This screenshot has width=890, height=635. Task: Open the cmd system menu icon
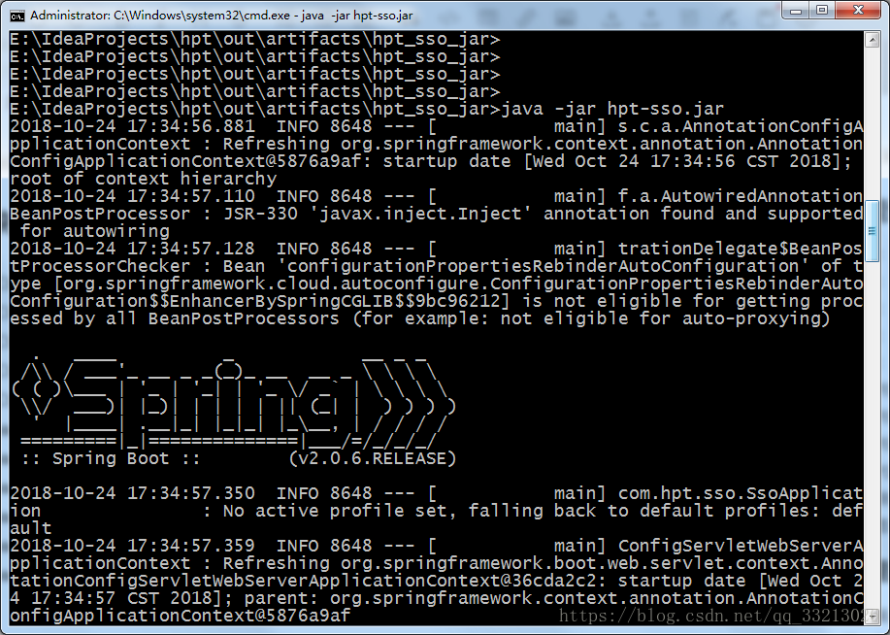click(17, 16)
